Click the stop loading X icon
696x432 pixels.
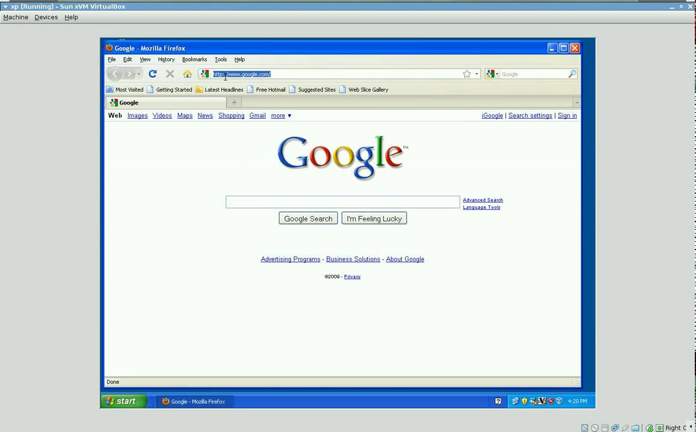(170, 74)
